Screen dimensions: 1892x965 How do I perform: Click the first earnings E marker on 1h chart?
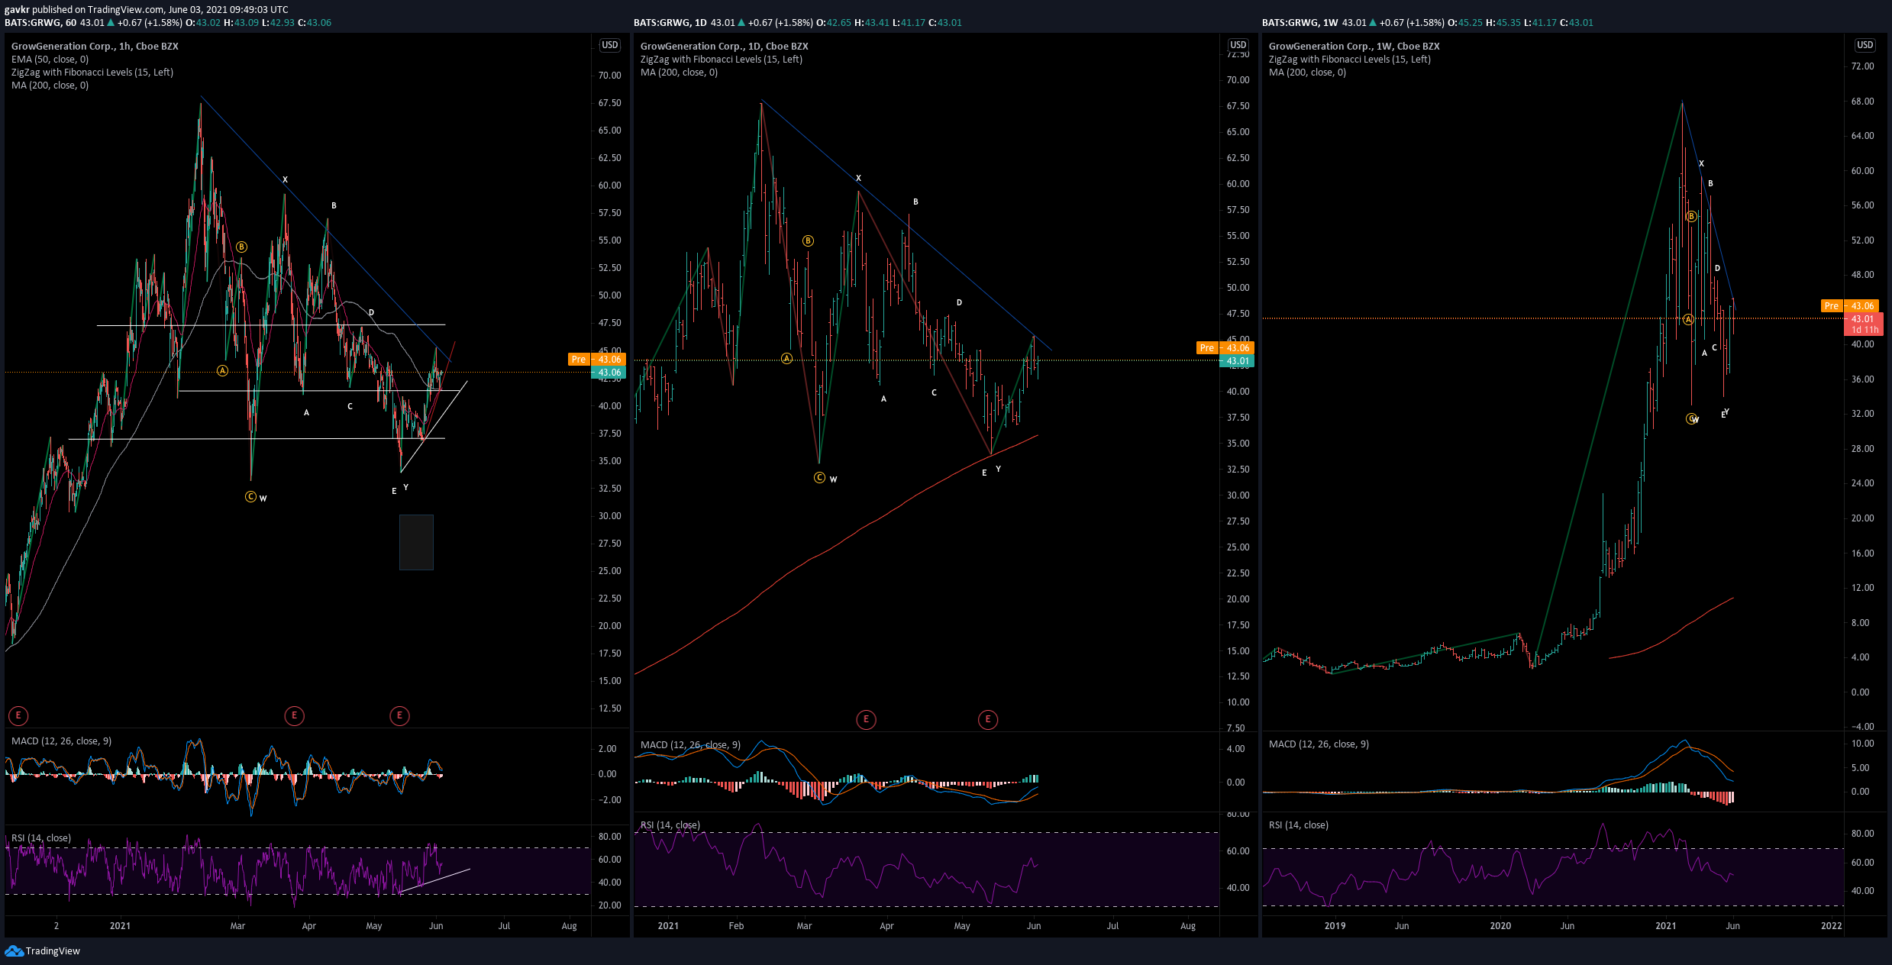point(18,715)
